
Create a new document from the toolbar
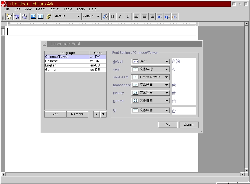9,16
